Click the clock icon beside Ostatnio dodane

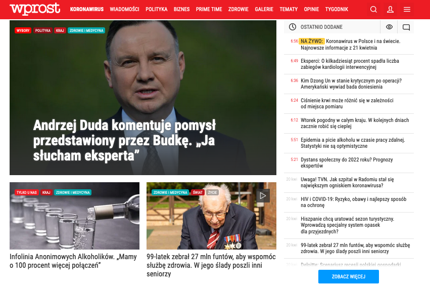[x=293, y=27]
